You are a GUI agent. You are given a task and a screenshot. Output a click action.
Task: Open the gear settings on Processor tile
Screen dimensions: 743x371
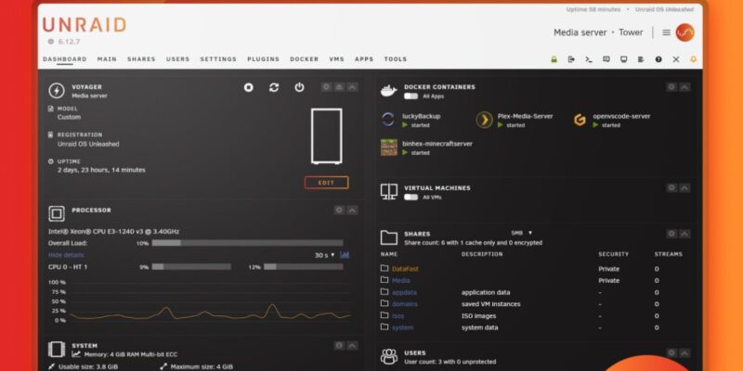[339, 211]
